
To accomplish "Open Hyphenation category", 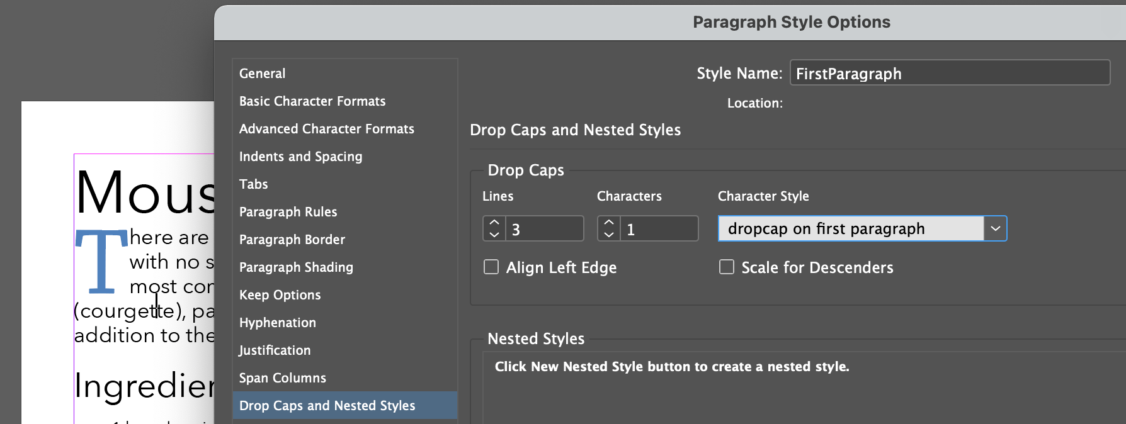I will (344, 323).
